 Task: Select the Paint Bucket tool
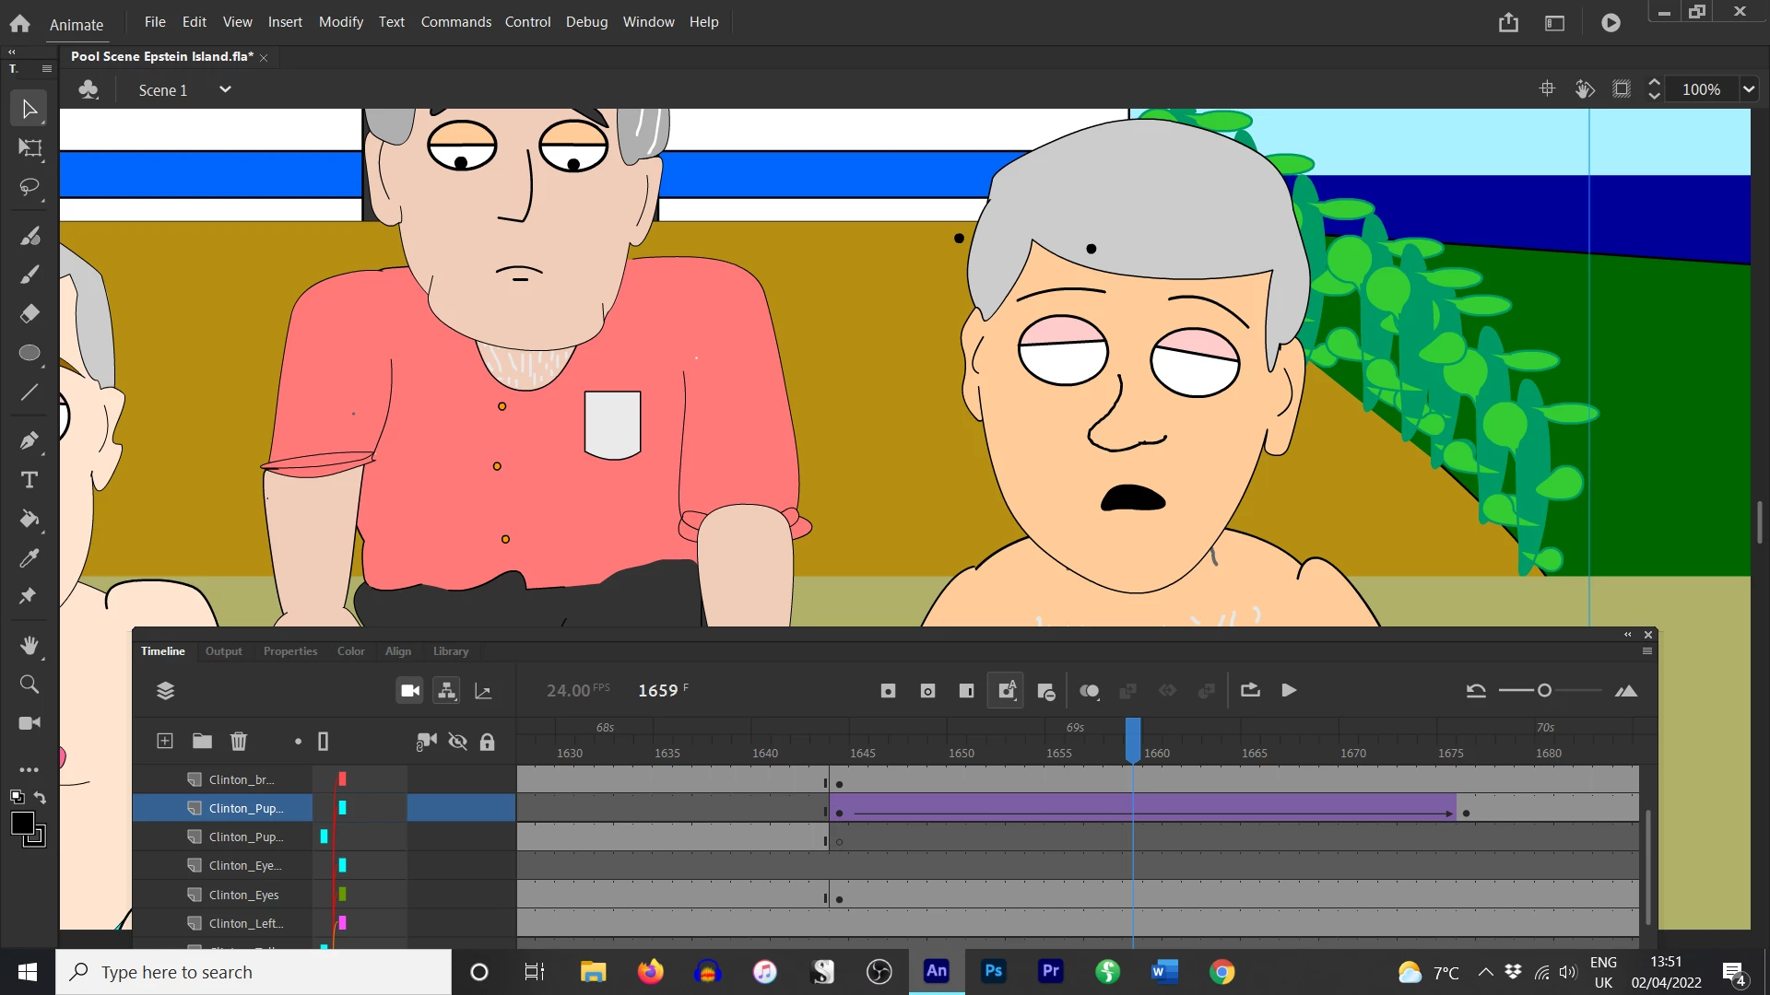click(29, 519)
